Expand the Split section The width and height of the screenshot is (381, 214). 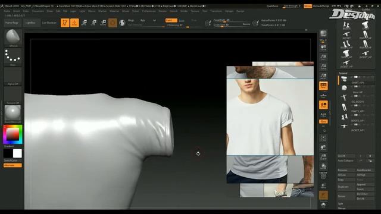[341, 204]
